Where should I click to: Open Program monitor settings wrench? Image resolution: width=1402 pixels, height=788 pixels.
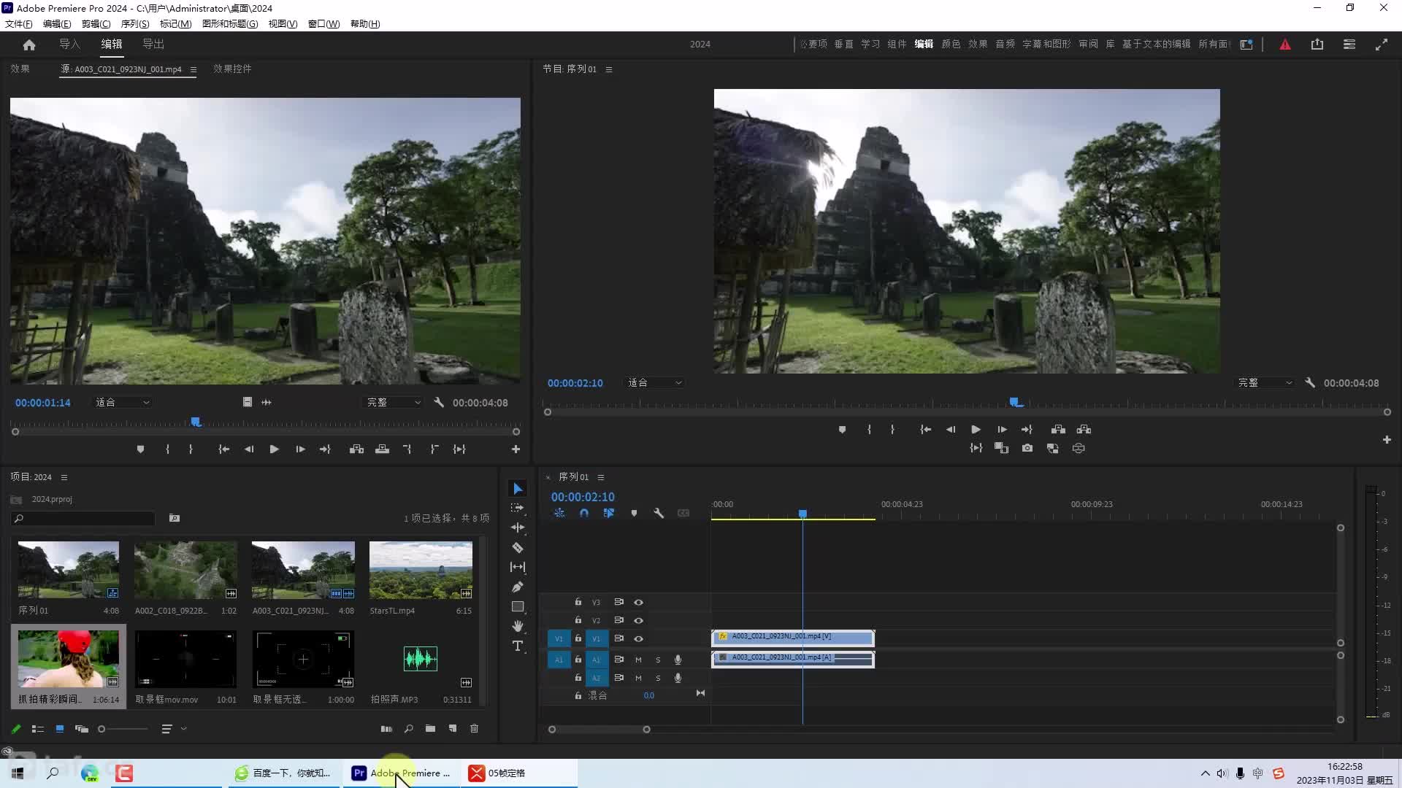click(x=1310, y=382)
